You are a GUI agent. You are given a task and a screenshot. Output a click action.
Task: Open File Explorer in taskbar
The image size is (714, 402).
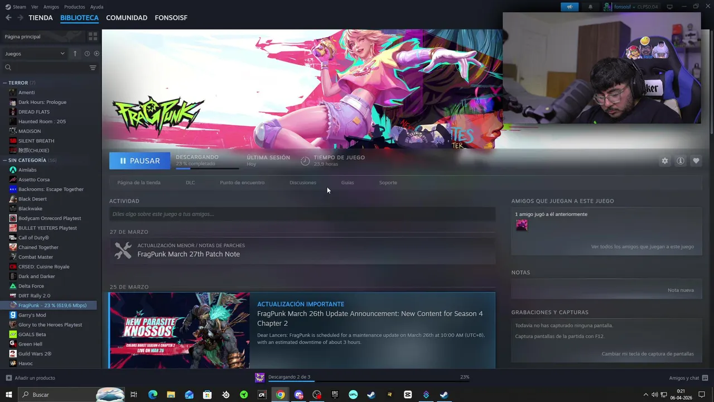171,395
